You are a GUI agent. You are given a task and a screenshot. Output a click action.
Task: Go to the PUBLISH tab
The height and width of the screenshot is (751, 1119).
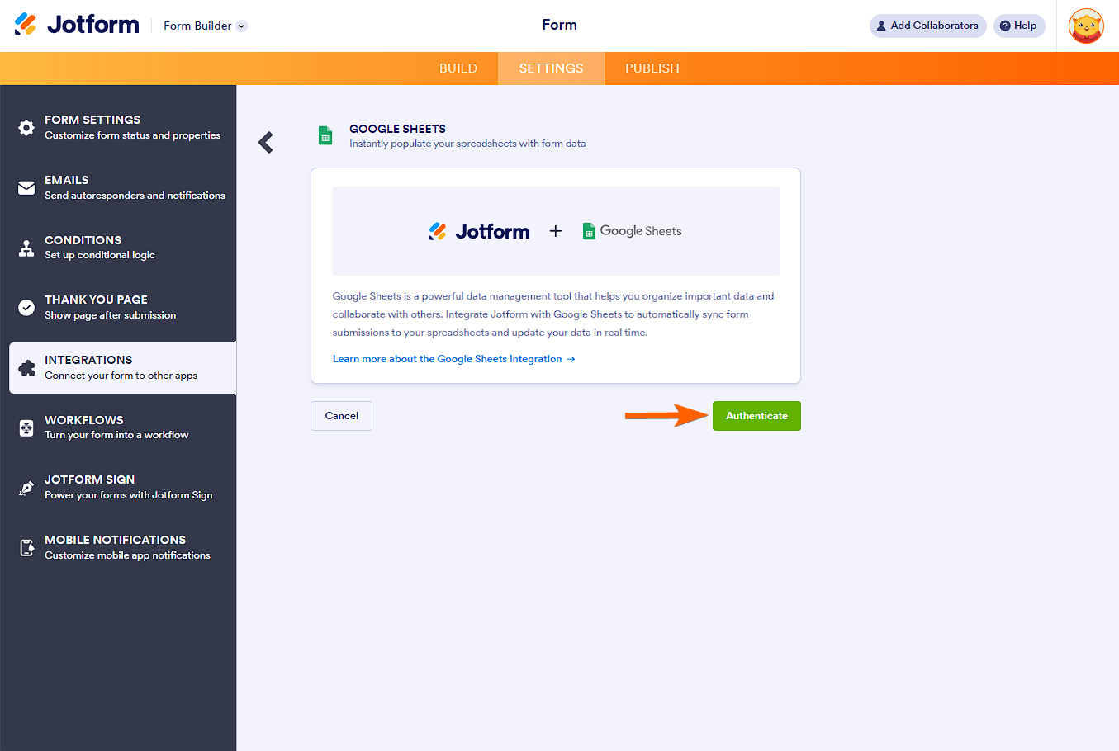pyautogui.click(x=652, y=68)
